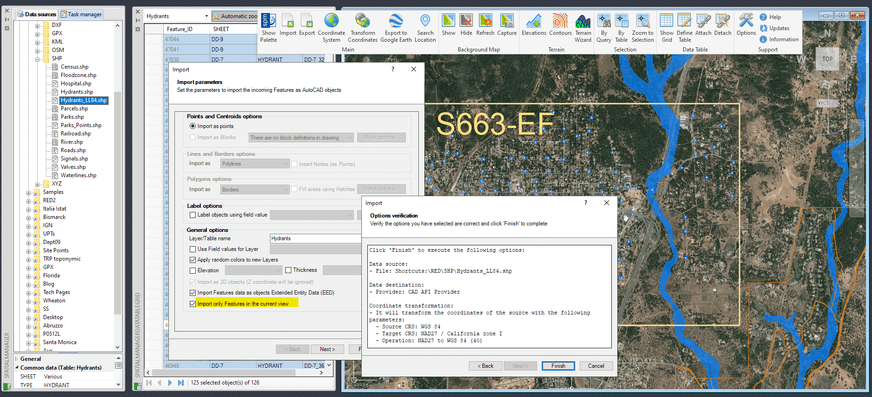
Task: Select objects By Table
Action: pos(622,28)
